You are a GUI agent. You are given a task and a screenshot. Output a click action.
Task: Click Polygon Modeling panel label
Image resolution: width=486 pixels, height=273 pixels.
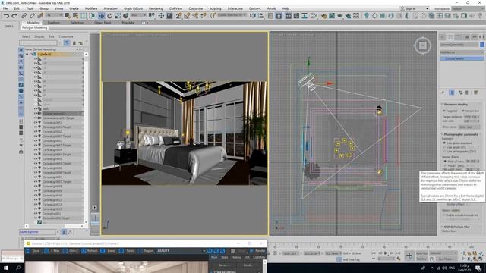(34, 27)
